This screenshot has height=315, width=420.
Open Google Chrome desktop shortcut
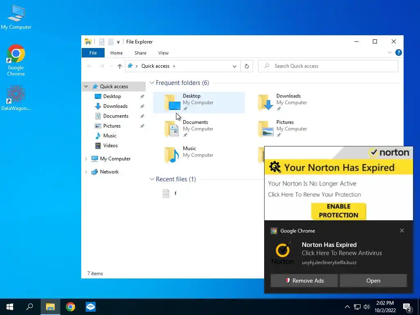pos(16,60)
